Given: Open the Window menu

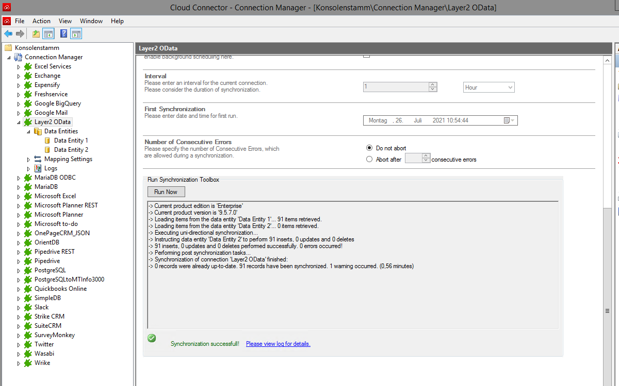Looking at the screenshot, I should click(91, 21).
